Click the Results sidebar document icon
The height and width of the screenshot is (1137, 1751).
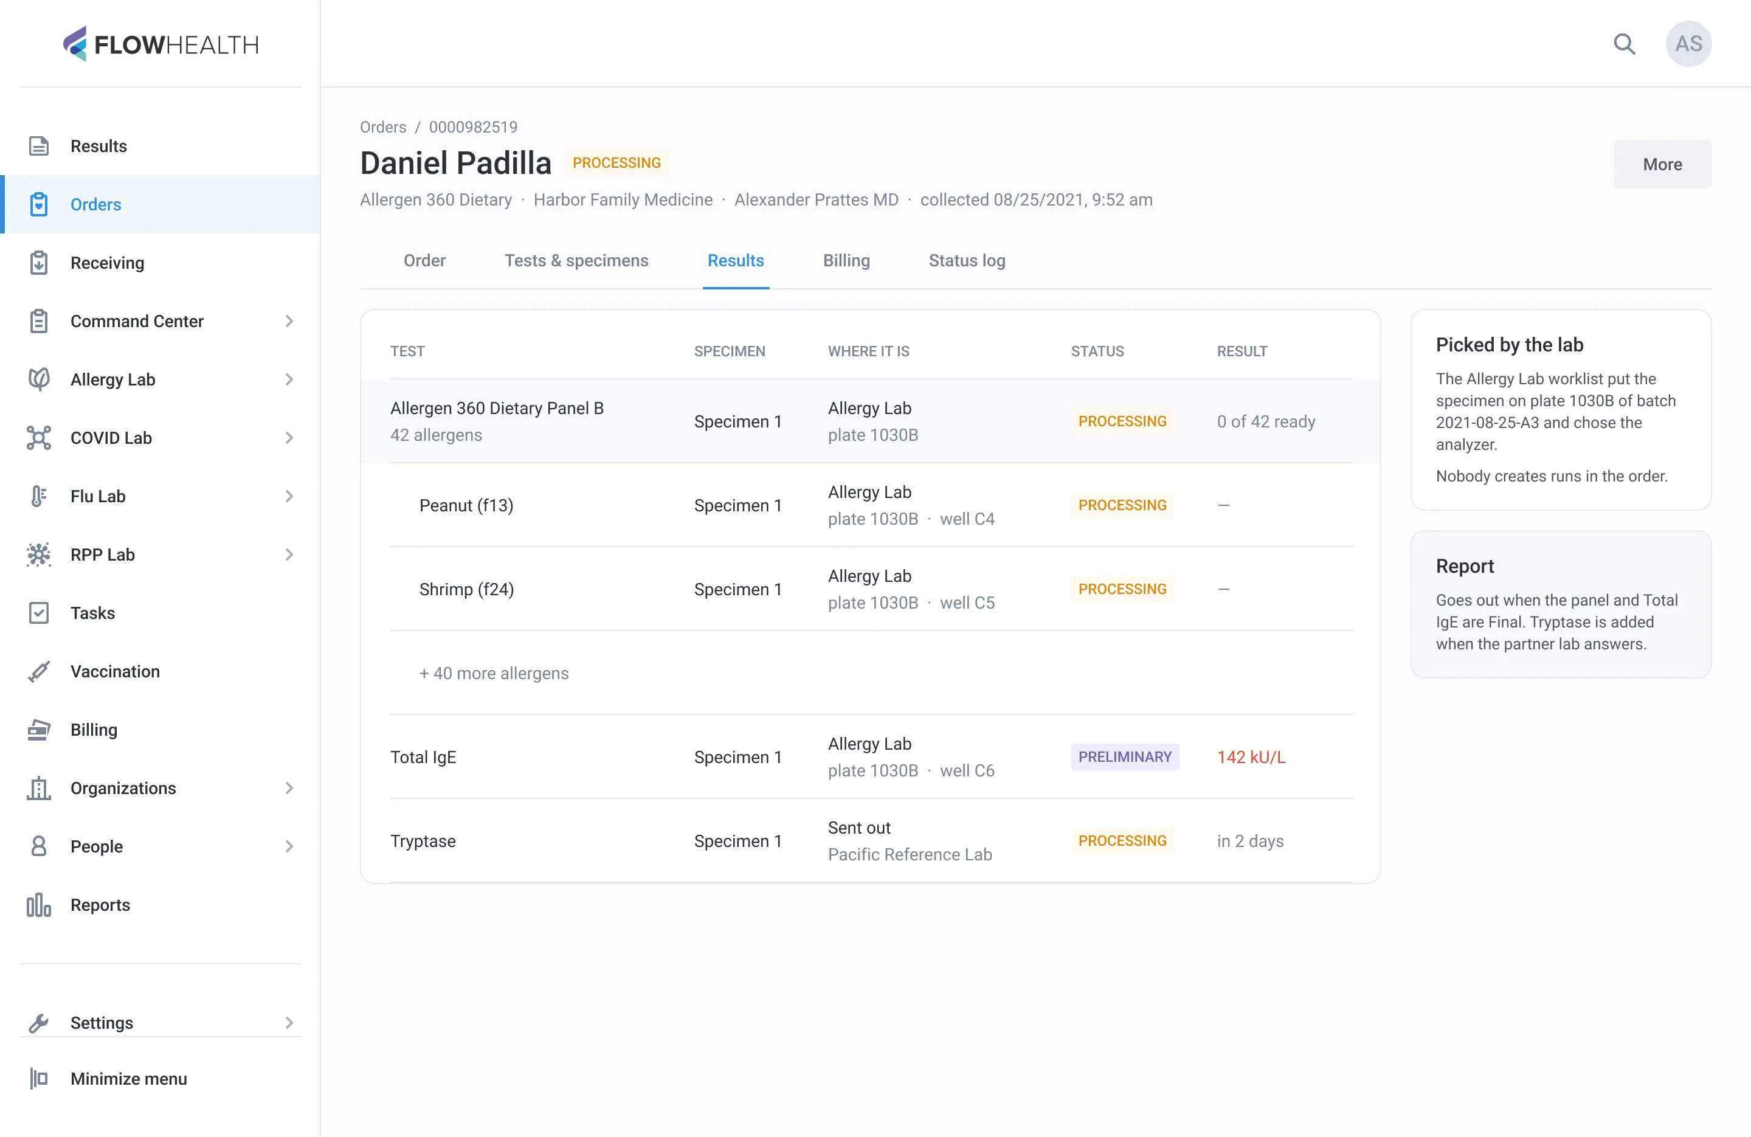tap(39, 146)
